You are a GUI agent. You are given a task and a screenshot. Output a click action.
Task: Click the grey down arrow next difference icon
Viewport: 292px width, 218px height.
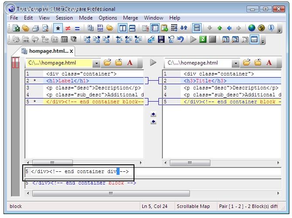pyautogui.click(x=210, y=28)
